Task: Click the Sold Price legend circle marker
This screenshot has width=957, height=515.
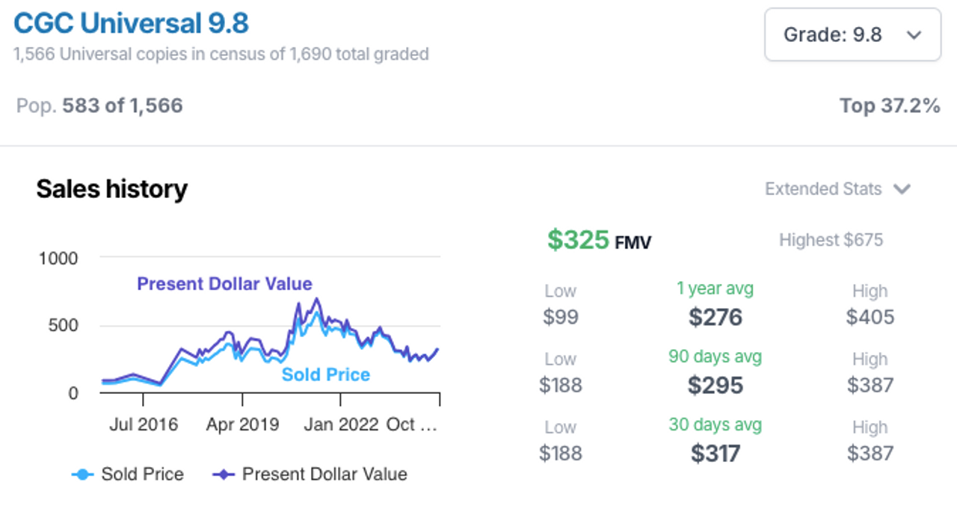Action: 83,475
